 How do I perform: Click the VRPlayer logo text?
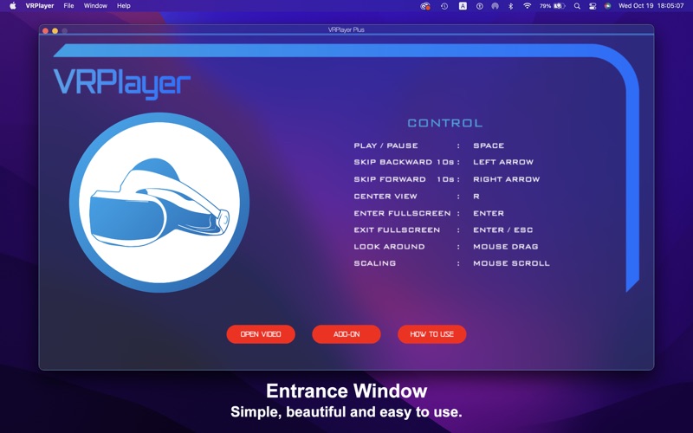coord(122,83)
